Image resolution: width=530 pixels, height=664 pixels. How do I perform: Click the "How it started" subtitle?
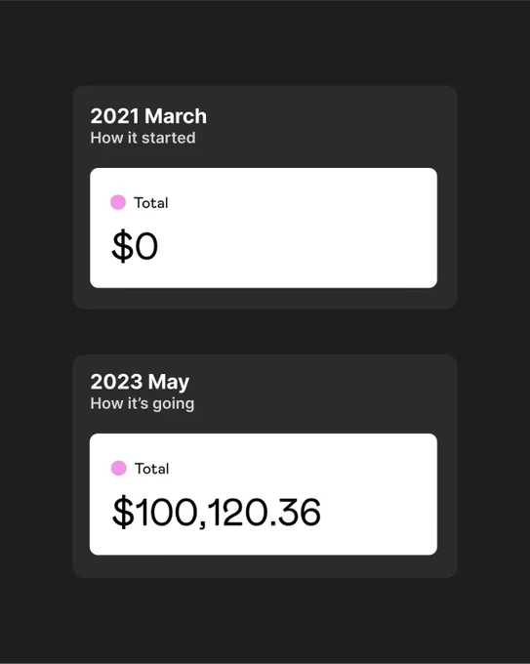pyautogui.click(x=143, y=138)
